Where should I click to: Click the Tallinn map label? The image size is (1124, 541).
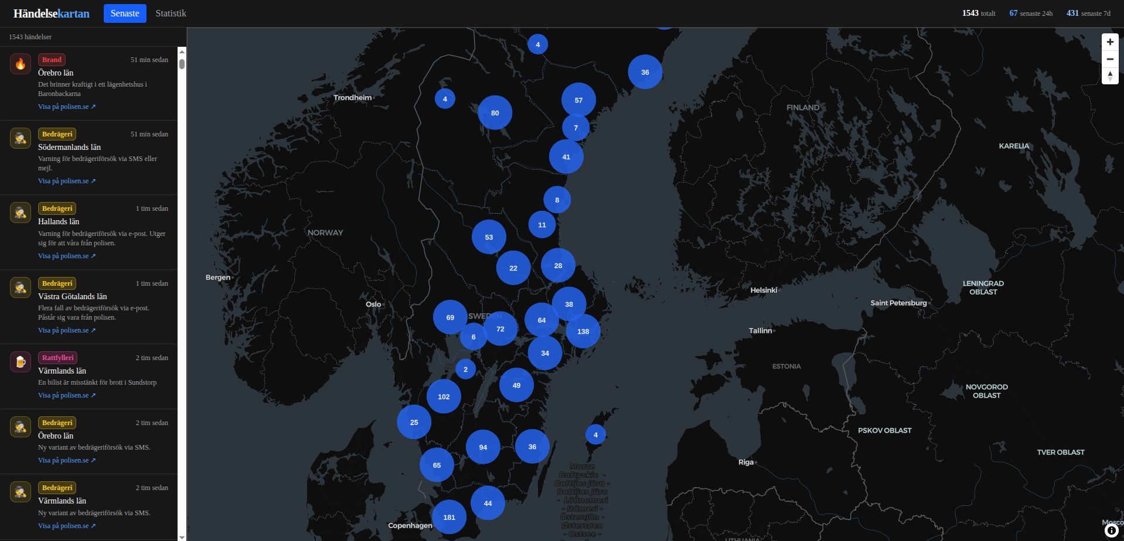click(x=760, y=331)
